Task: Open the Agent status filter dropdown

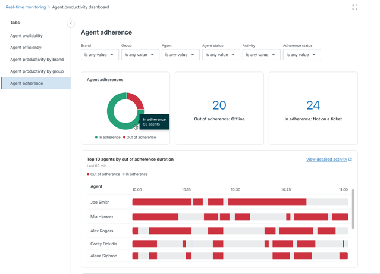Action: [221, 55]
